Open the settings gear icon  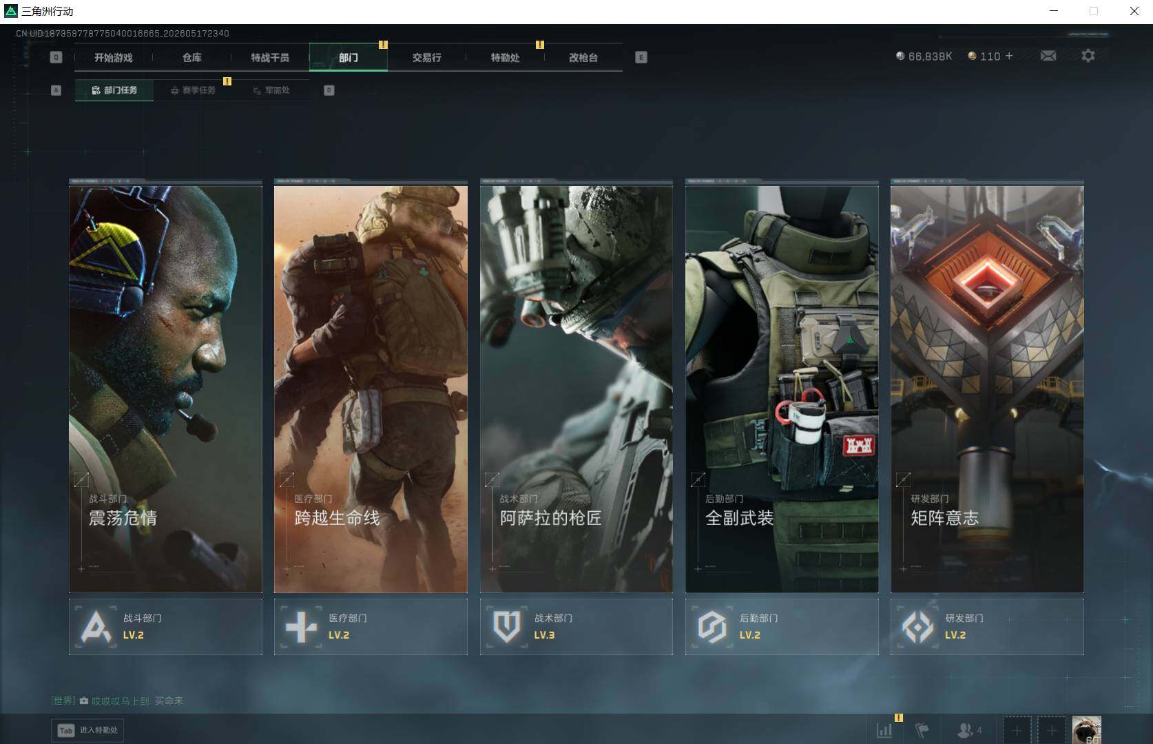tap(1088, 56)
